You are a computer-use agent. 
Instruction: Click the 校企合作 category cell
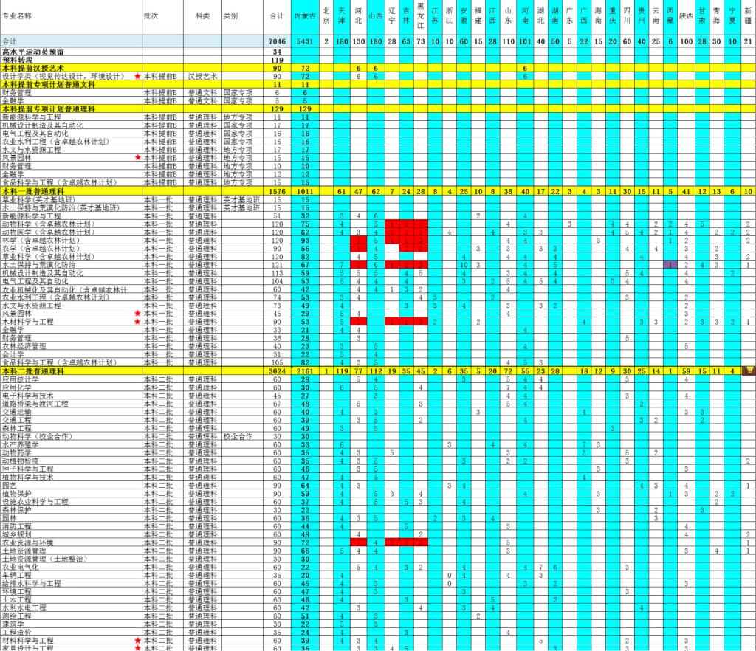pos(238,436)
